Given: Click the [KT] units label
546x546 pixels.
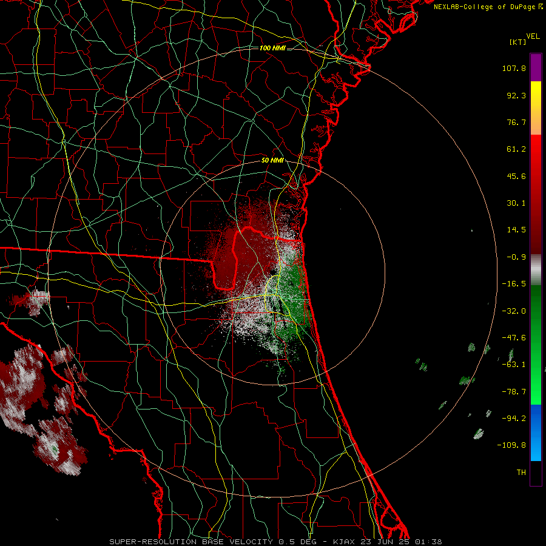Looking at the screenshot, I should coord(517,42).
